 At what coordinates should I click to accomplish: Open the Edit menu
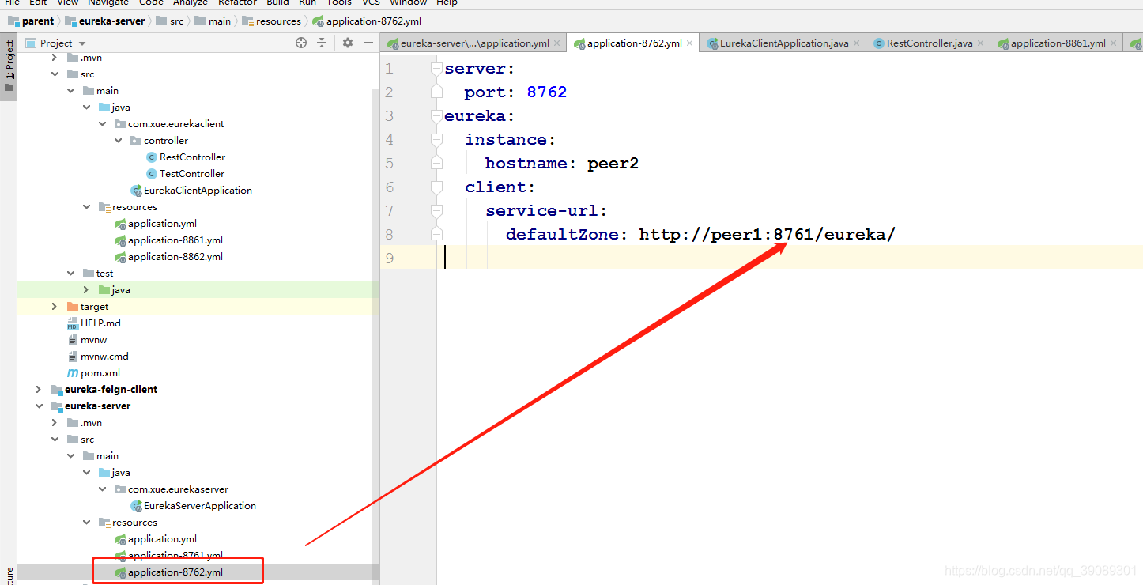[x=38, y=3]
